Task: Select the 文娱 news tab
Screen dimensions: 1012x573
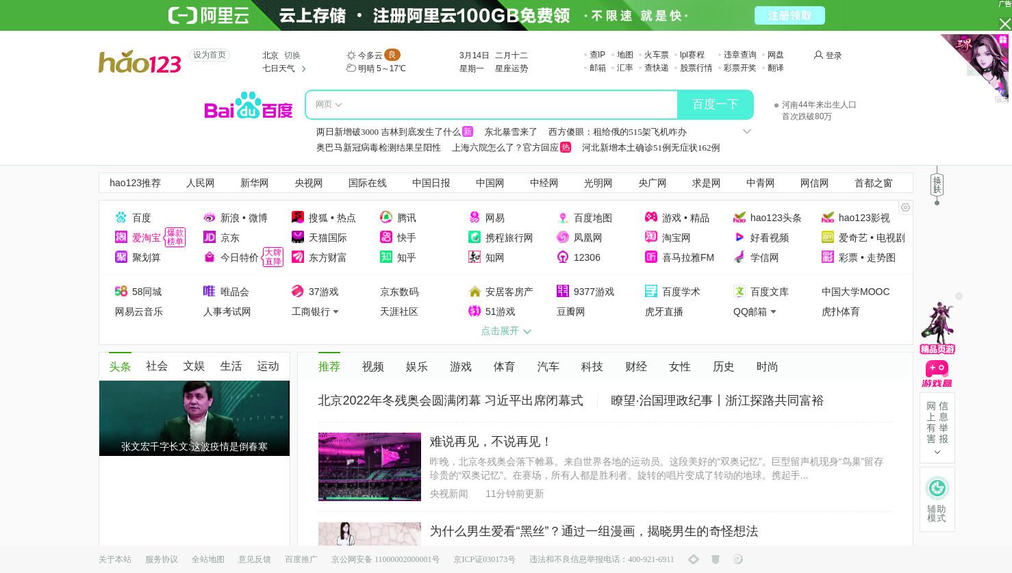Action: [194, 366]
